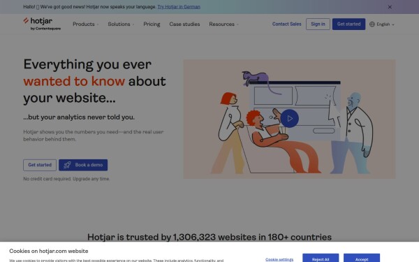Click 'Cookies on hotjar.com website' heading

pos(49,251)
